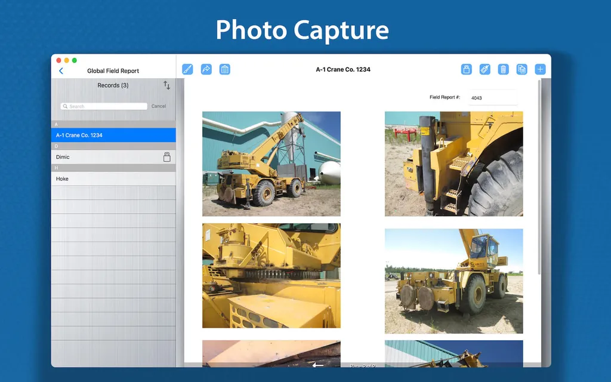Image resolution: width=611 pixels, height=382 pixels.
Task: Click the Field Report #: label
Action: pos(445,97)
